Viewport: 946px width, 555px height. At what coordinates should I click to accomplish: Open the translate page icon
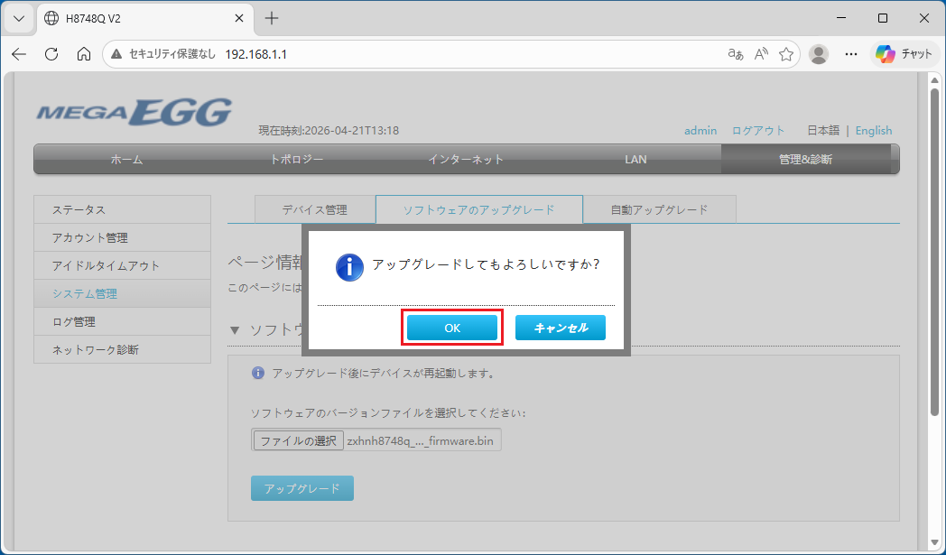click(x=736, y=54)
